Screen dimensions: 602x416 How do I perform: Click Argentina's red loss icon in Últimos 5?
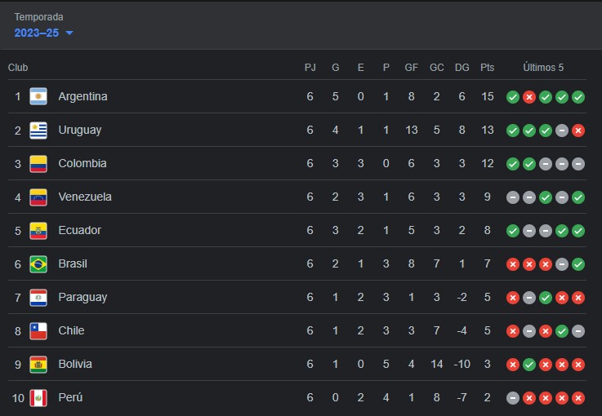point(529,97)
